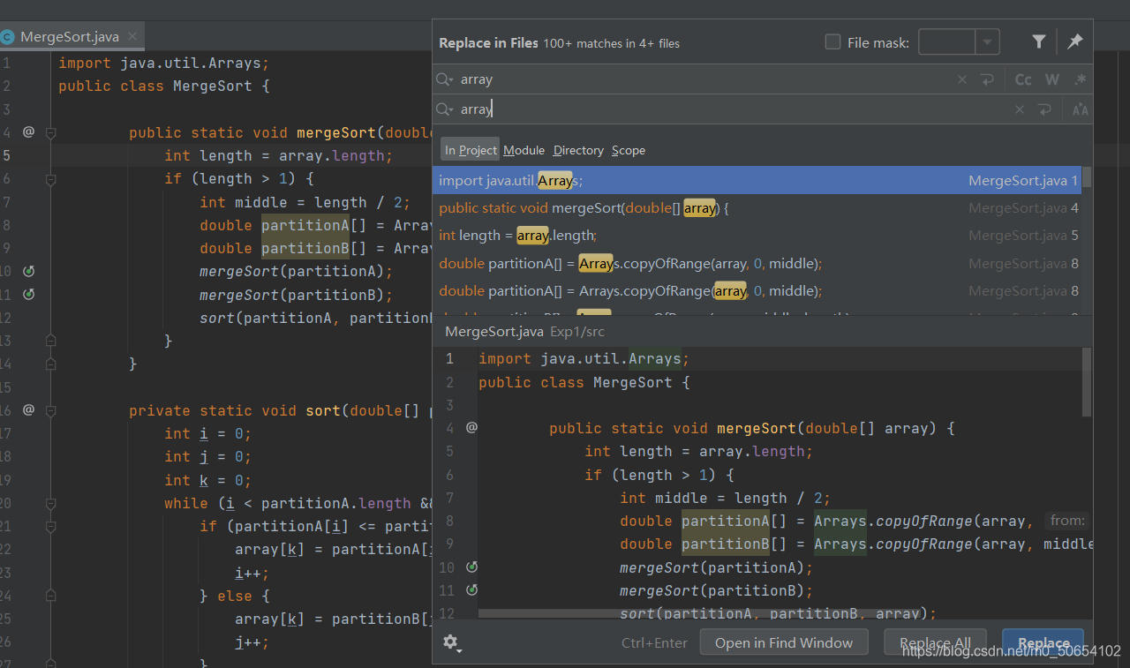Image resolution: width=1130 pixels, height=668 pixels.
Task: Click recursive call gutter icon on editor line 10
Action: tap(28, 271)
